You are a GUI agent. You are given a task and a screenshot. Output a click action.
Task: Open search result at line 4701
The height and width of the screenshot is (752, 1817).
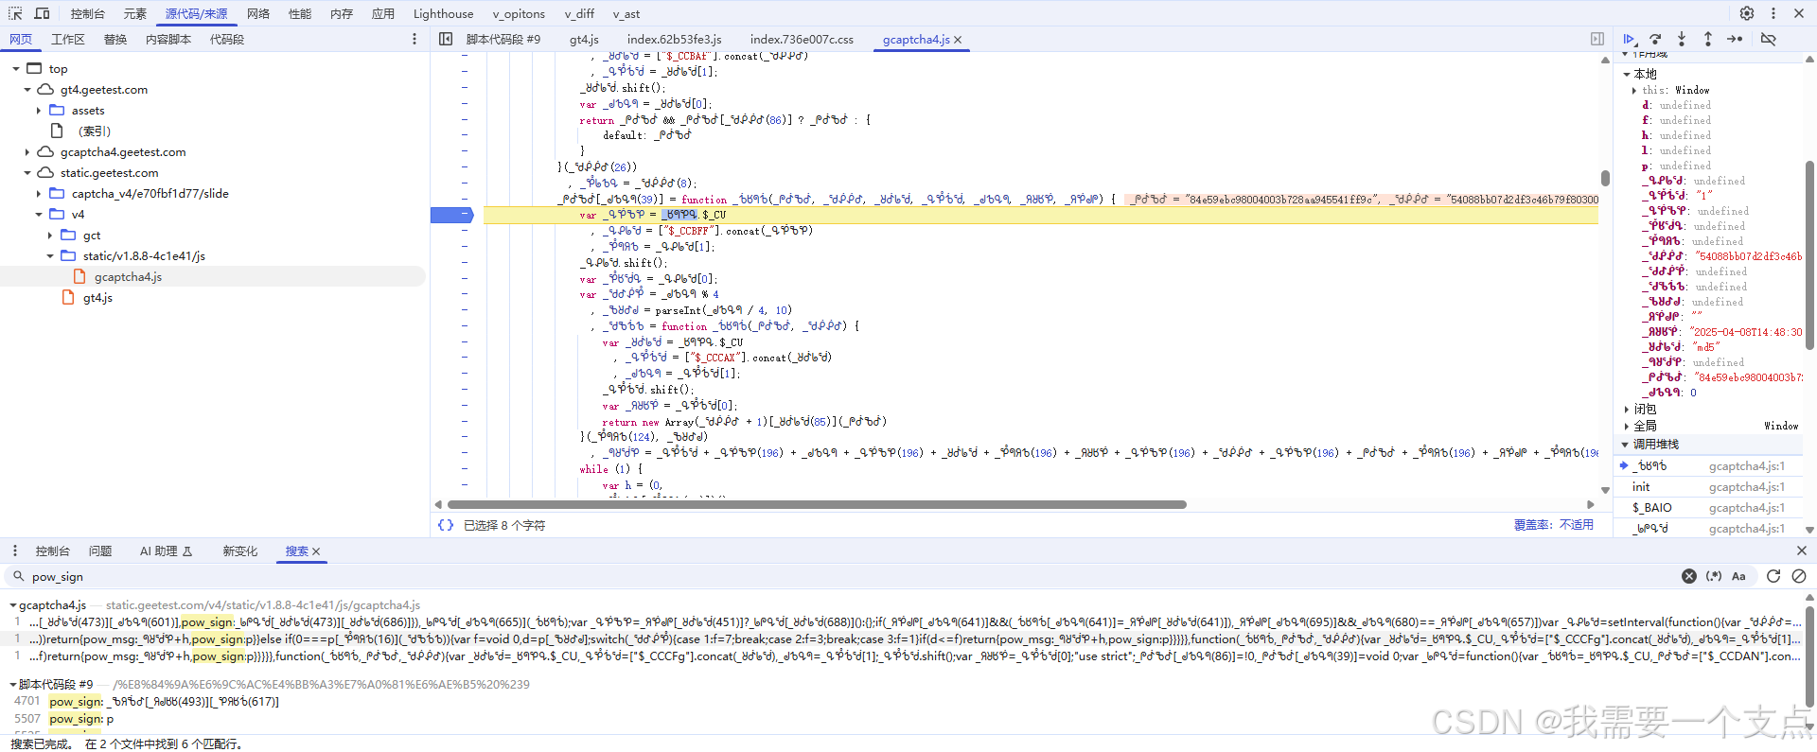[164, 702]
